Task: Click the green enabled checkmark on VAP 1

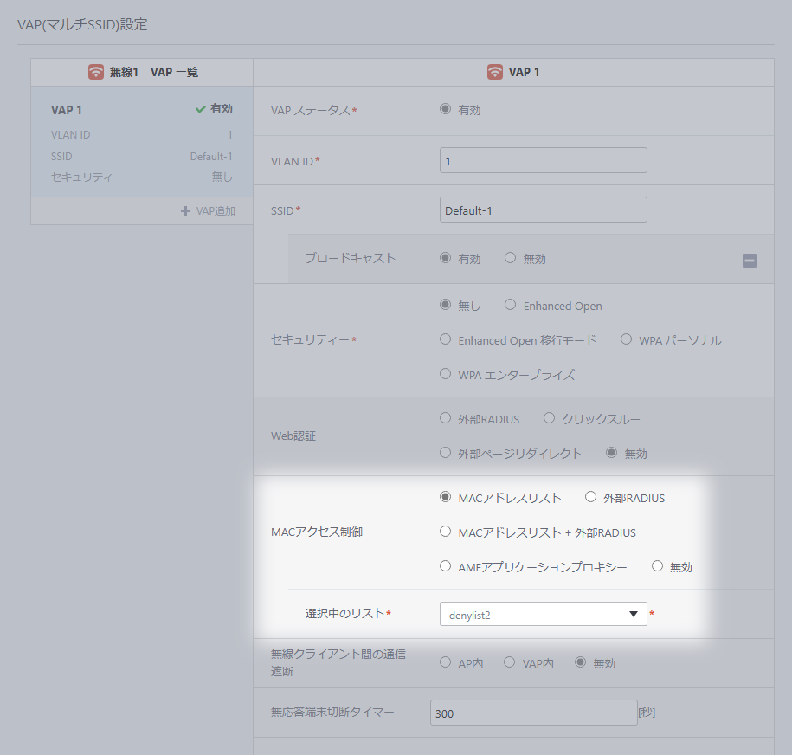Action: click(200, 110)
